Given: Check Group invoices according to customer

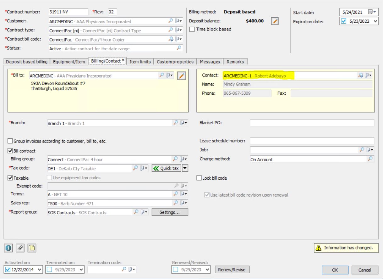Looking at the screenshot, I should (x=10, y=141).
